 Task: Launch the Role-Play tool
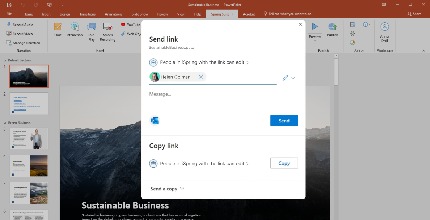[x=91, y=32]
